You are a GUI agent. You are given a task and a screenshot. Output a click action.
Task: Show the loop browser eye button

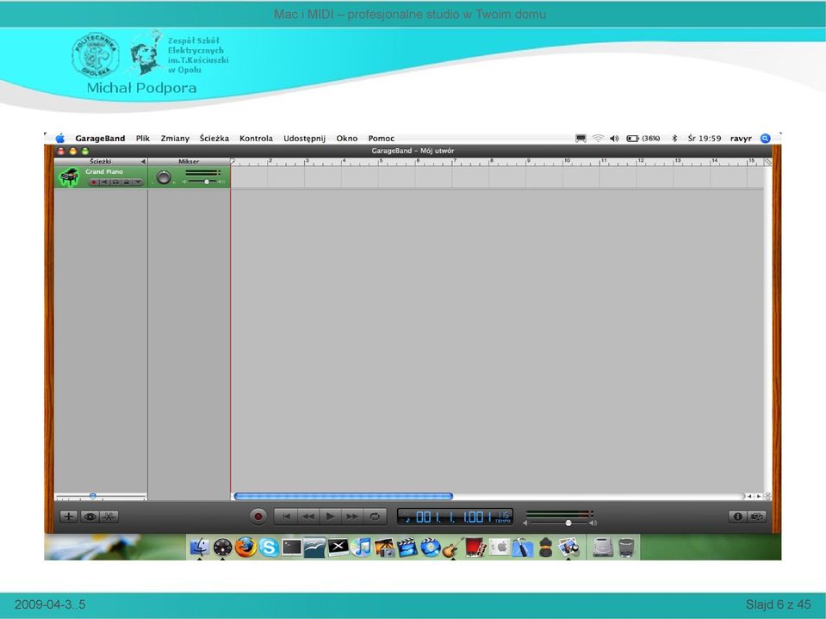pos(90,517)
